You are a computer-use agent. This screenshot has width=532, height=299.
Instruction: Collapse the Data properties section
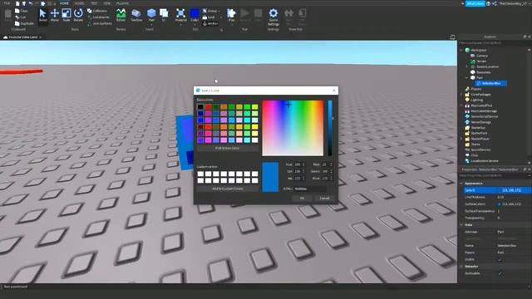pos(461,225)
